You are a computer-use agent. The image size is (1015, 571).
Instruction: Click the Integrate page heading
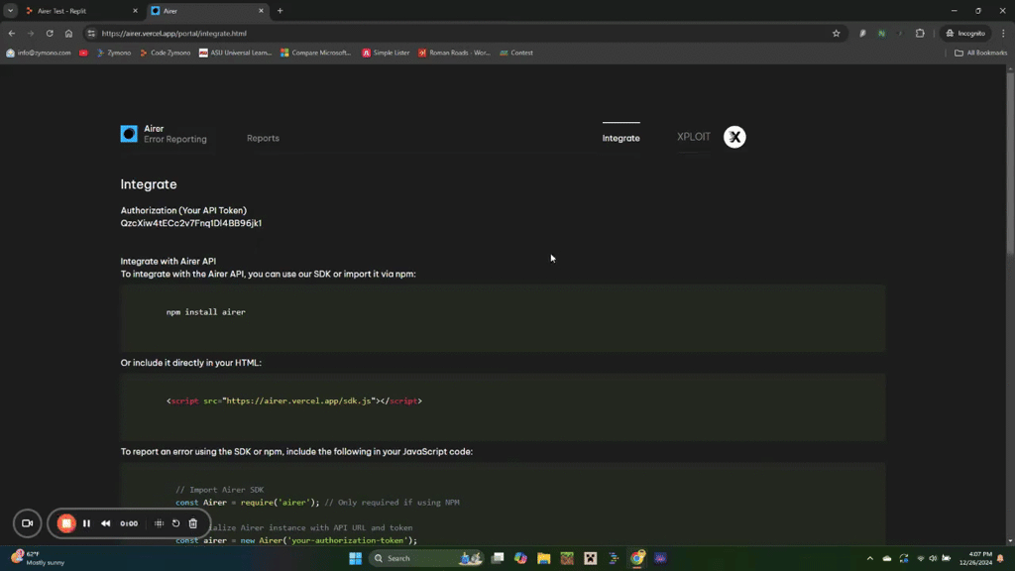pyautogui.click(x=149, y=184)
